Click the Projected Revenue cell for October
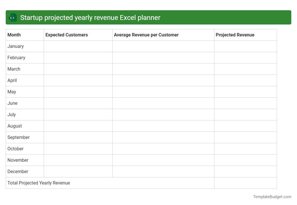This screenshot has height=205, width=297. click(245, 149)
